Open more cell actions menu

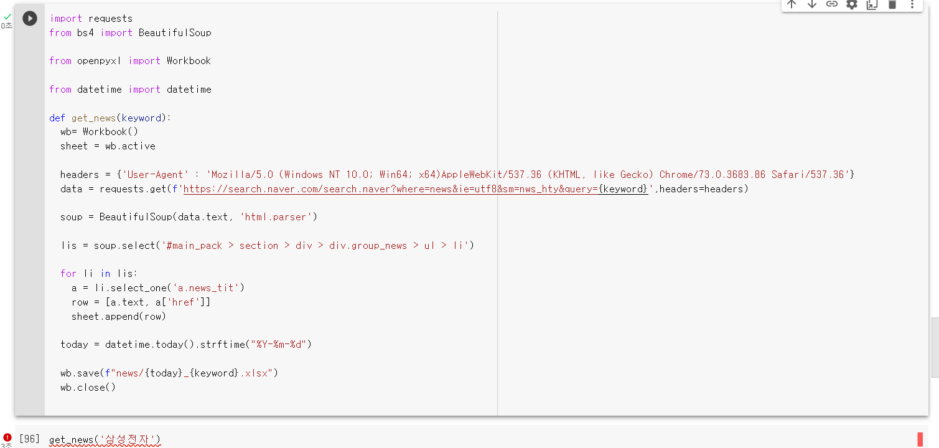912,4
